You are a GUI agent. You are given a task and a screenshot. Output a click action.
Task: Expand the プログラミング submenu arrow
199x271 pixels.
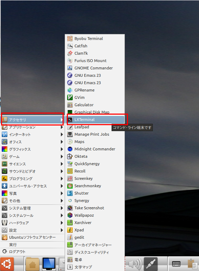62,179
